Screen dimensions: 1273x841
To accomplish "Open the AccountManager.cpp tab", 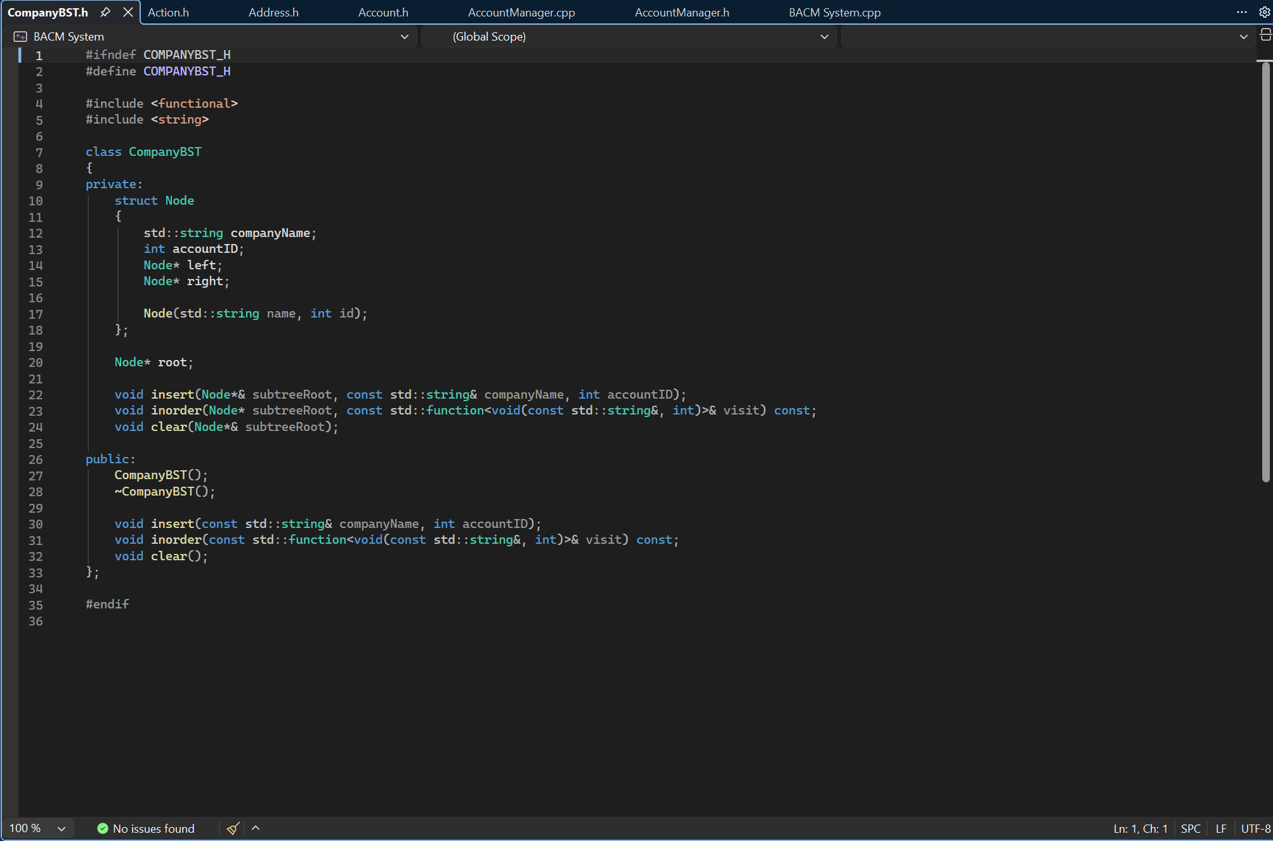I will point(521,12).
